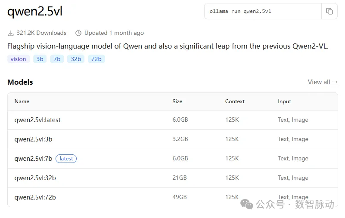Select the 72b size tag

click(x=96, y=59)
